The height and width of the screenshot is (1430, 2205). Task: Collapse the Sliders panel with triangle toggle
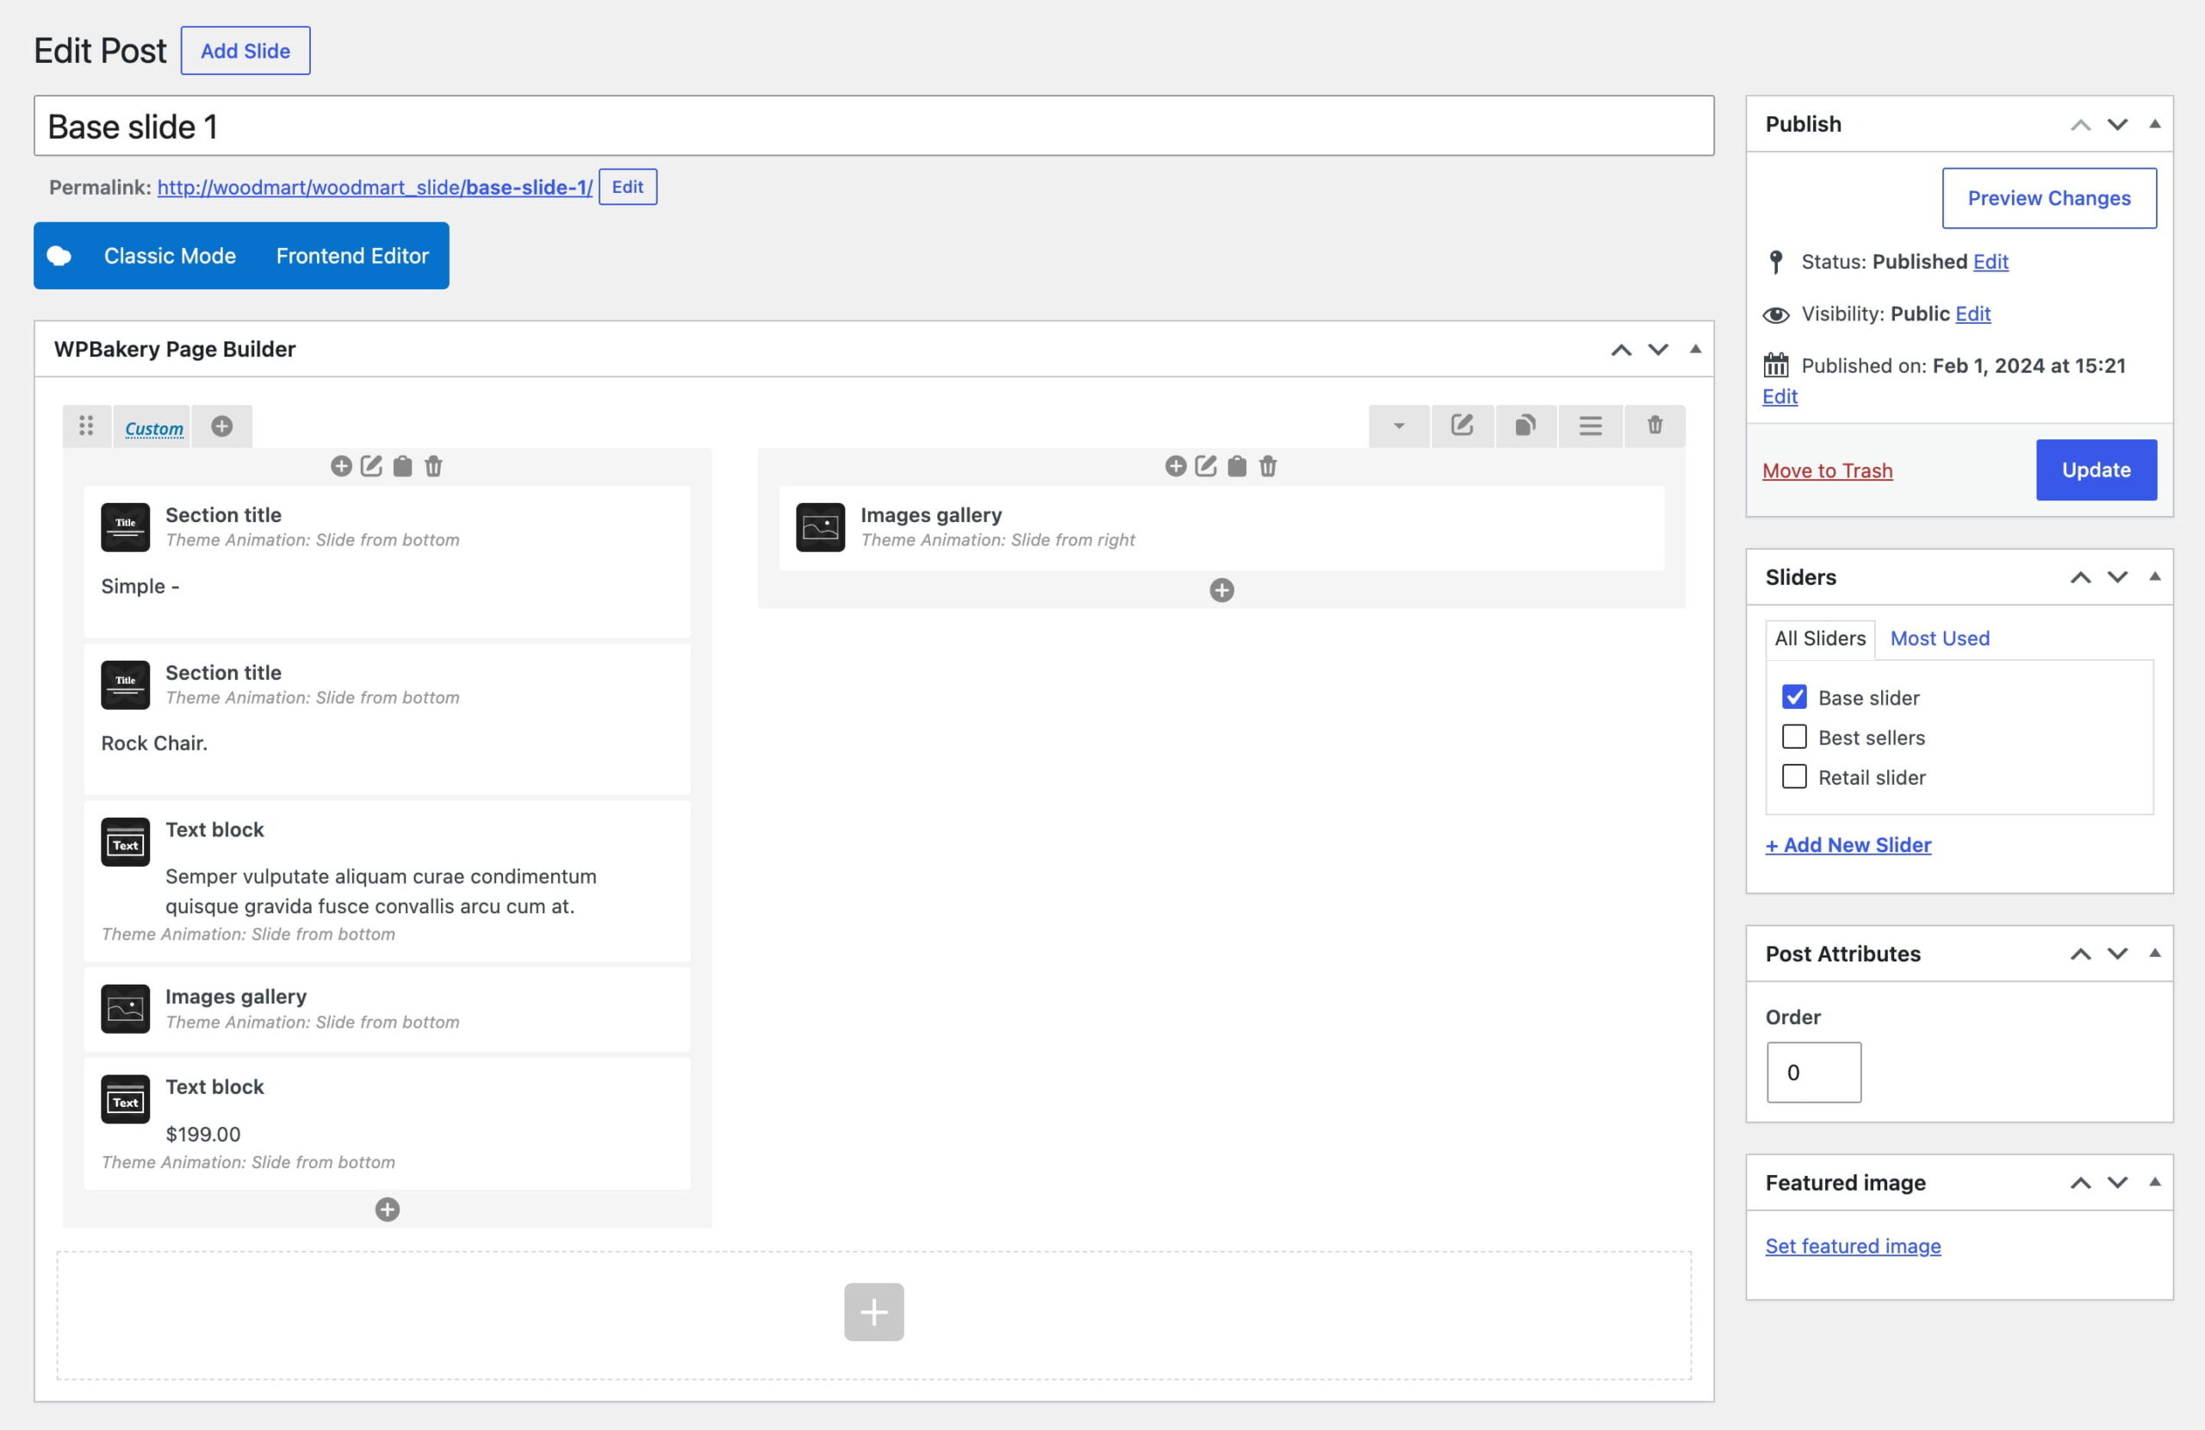pos(2155,577)
